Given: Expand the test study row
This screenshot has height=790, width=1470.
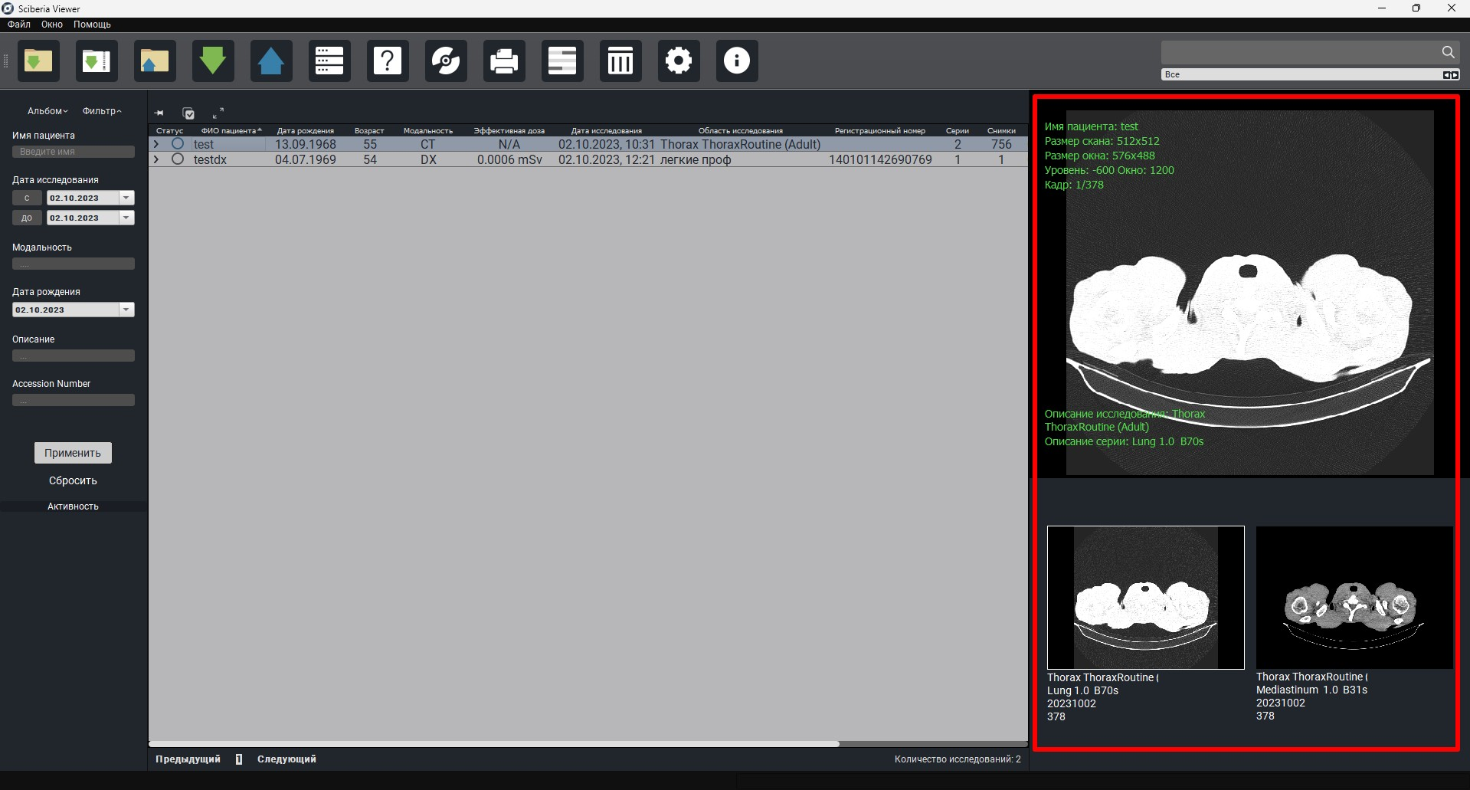Looking at the screenshot, I should (156, 144).
